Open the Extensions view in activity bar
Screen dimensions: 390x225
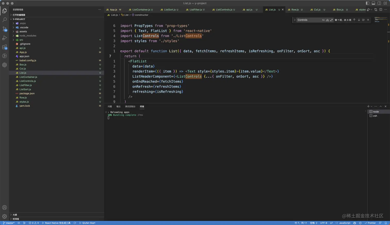pos(4,47)
